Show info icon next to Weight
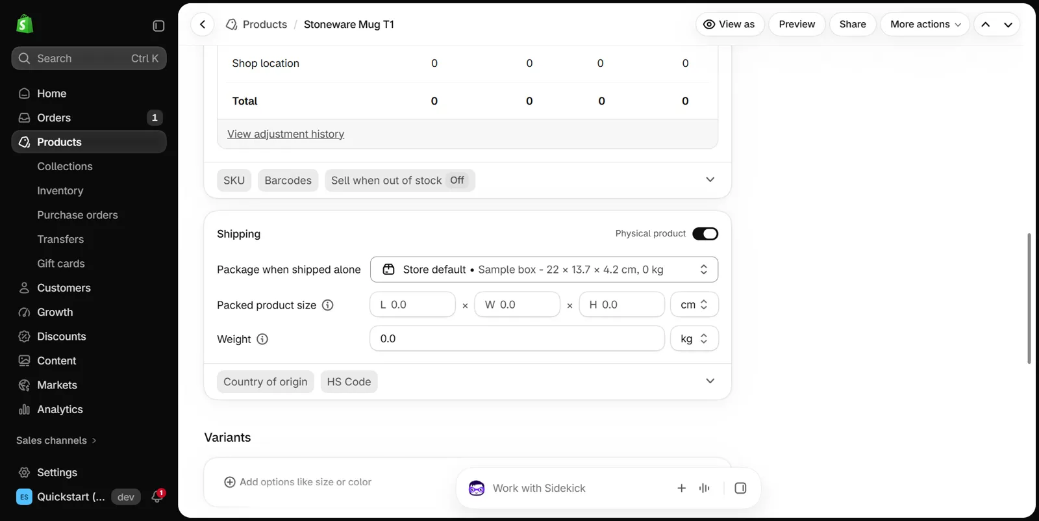 (x=262, y=339)
